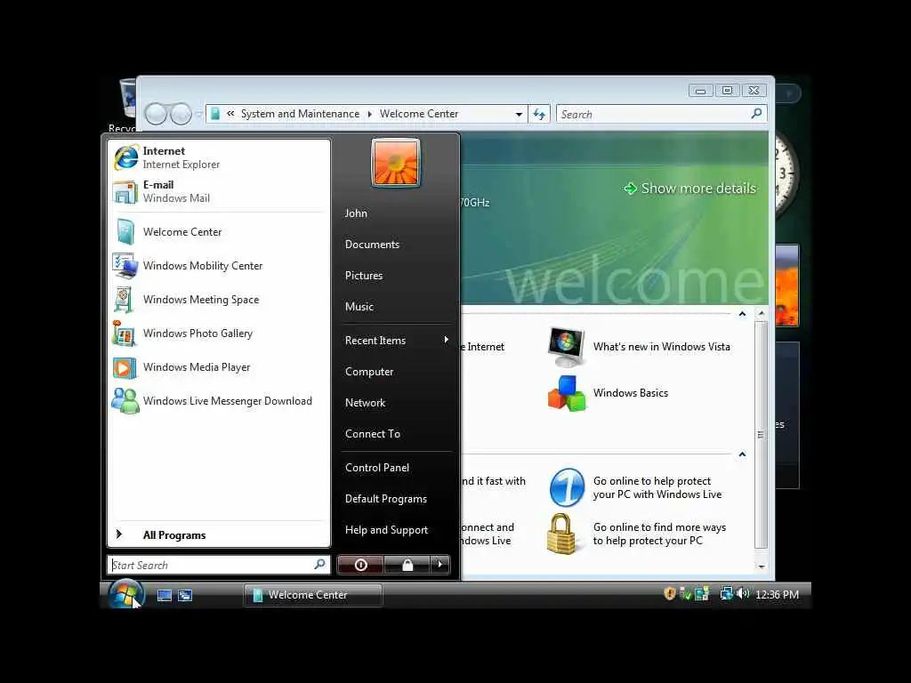
Task: Select Connect To in Start menu
Action: [373, 434]
